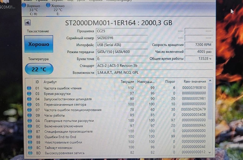
Task: Select the row Запуски/остановки шпинделя
Action: pos(117,99)
